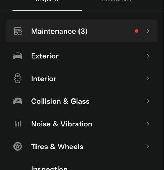Viewport: 164px width, 170px height.
Task: Expand the Interior row chevron
Action: 148,79
